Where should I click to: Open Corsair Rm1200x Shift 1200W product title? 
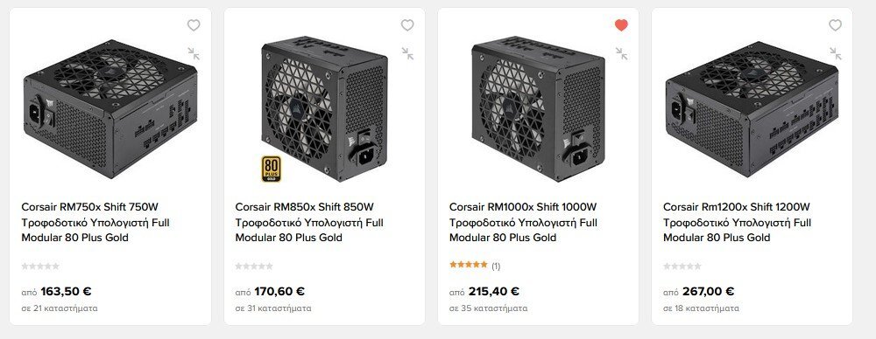738,223
